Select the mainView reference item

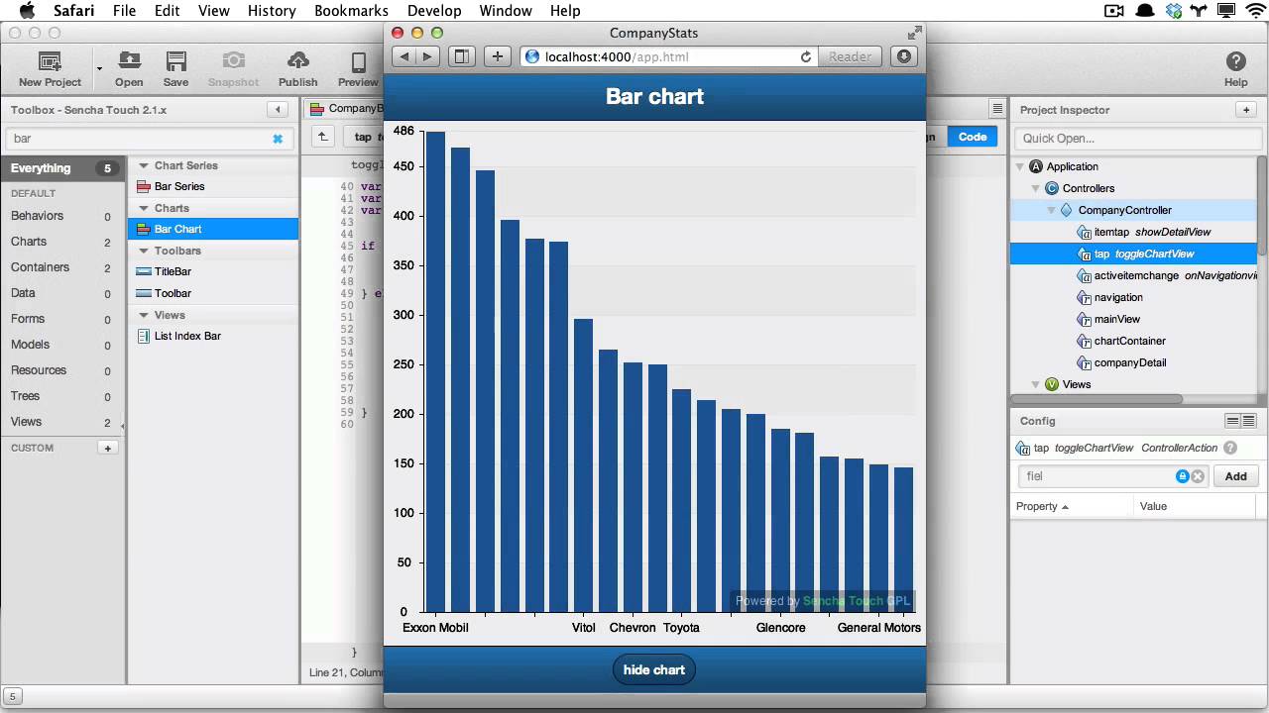coord(1134,319)
